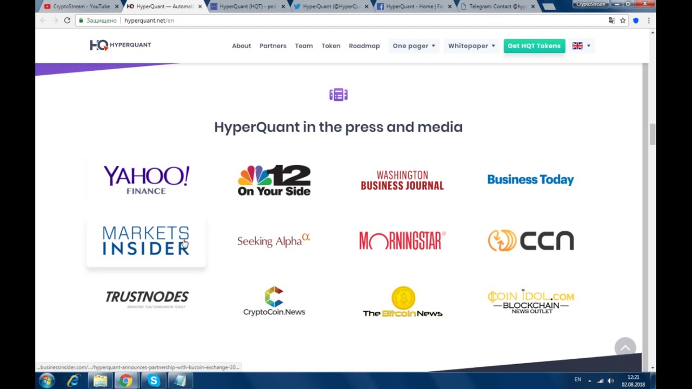Open File Explorer from the taskbar
The width and height of the screenshot is (692, 389).
pyautogui.click(x=100, y=381)
